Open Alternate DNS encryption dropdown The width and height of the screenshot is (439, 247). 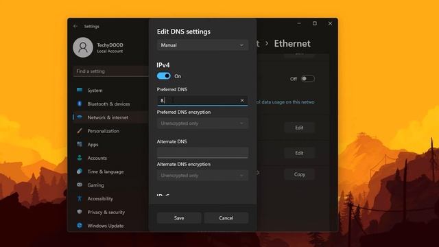tap(202, 176)
